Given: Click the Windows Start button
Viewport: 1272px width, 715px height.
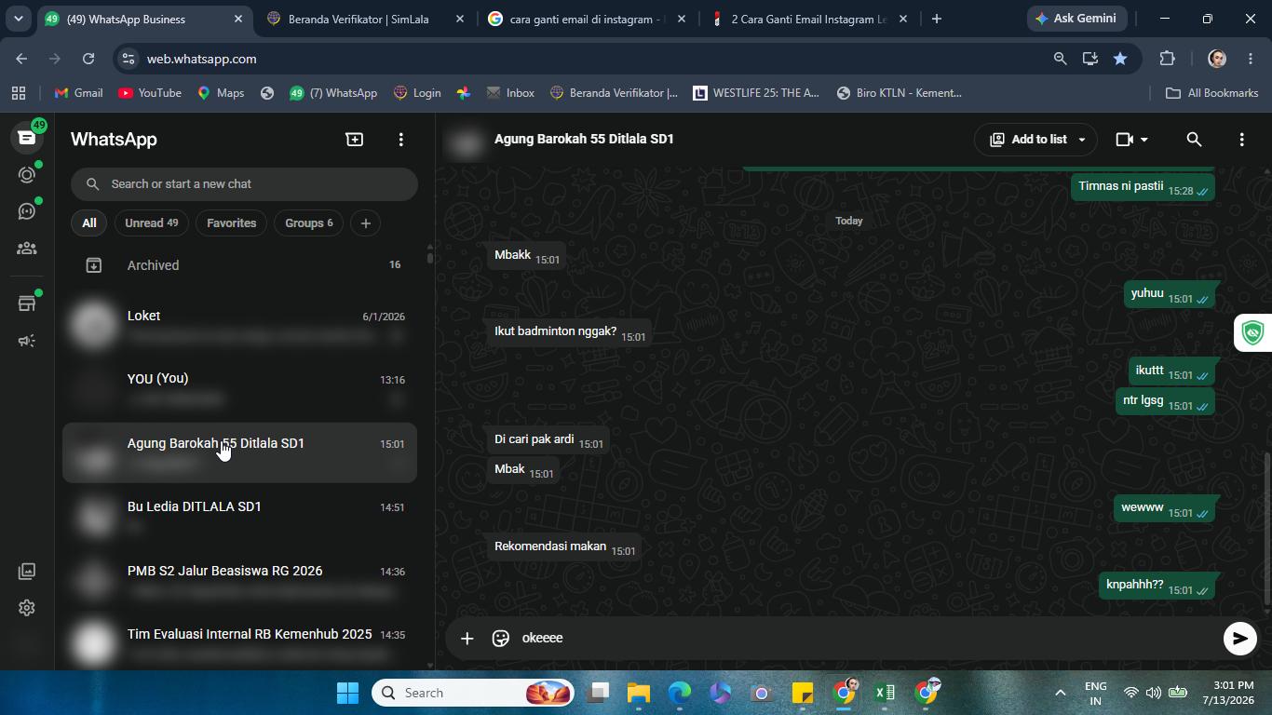Looking at the screenshot, I should (x=347, y=693).
